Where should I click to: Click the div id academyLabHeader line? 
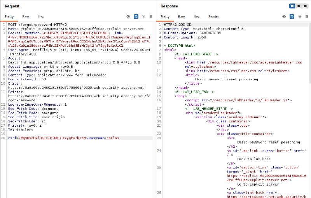click(213, 113)
